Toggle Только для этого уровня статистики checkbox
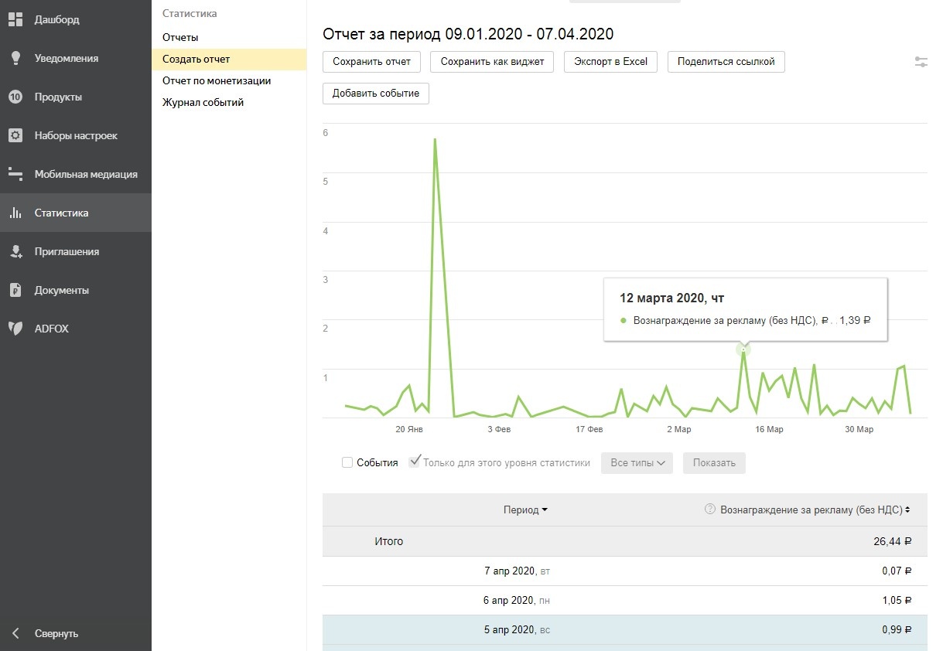Viewport: 943px width, 651px height. (x=415, y=462)
